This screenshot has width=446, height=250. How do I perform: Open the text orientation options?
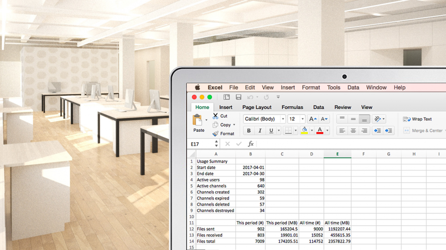(x=379, y=119)
